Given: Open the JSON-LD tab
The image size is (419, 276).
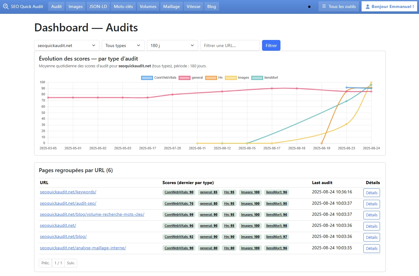Looking at the screenshot, I should click(x=98, y=6).
